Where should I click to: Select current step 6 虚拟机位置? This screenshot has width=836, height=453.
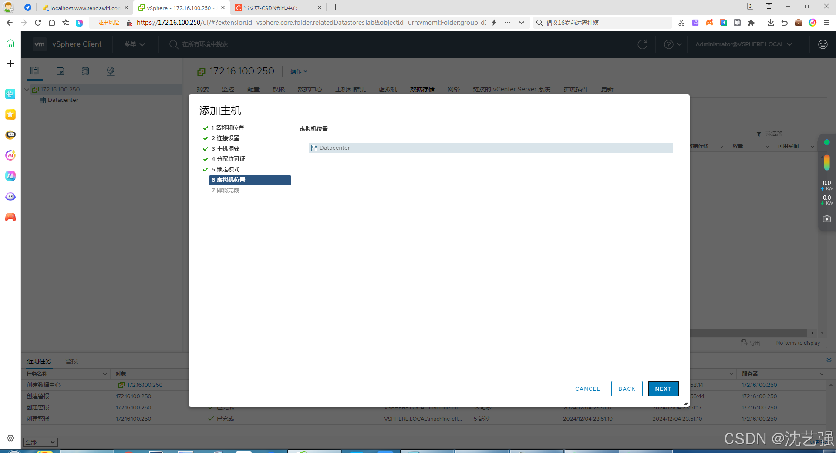[250, 180]
